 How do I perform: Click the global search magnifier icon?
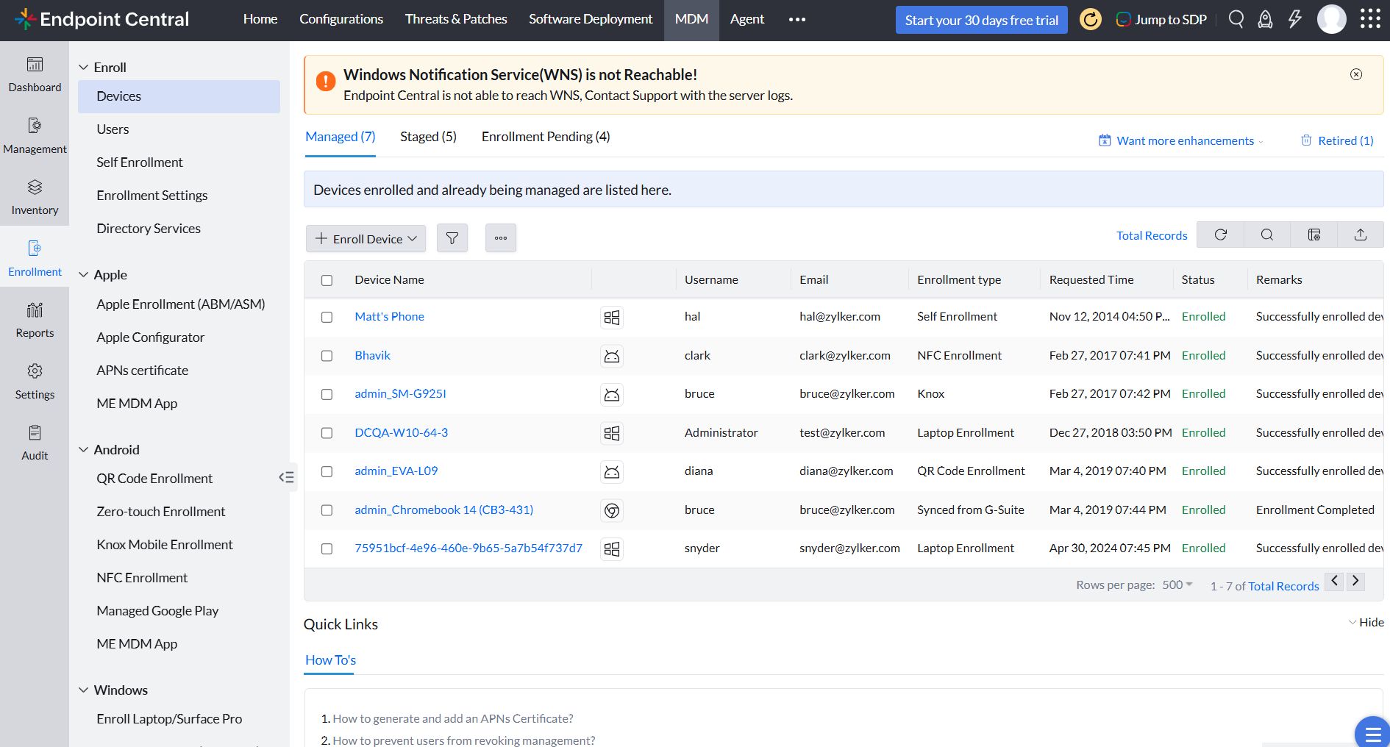1236,19
